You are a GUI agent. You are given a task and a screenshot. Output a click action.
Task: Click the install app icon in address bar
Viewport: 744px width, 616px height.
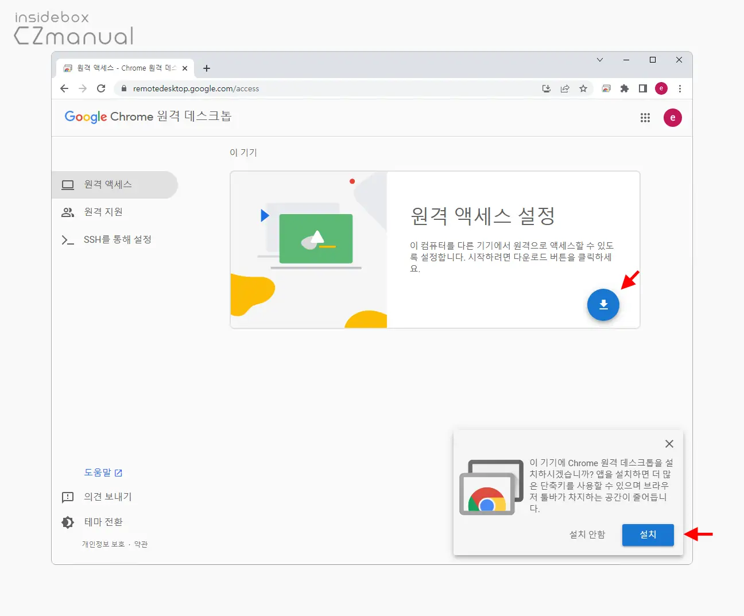click(x=547, y=88)
